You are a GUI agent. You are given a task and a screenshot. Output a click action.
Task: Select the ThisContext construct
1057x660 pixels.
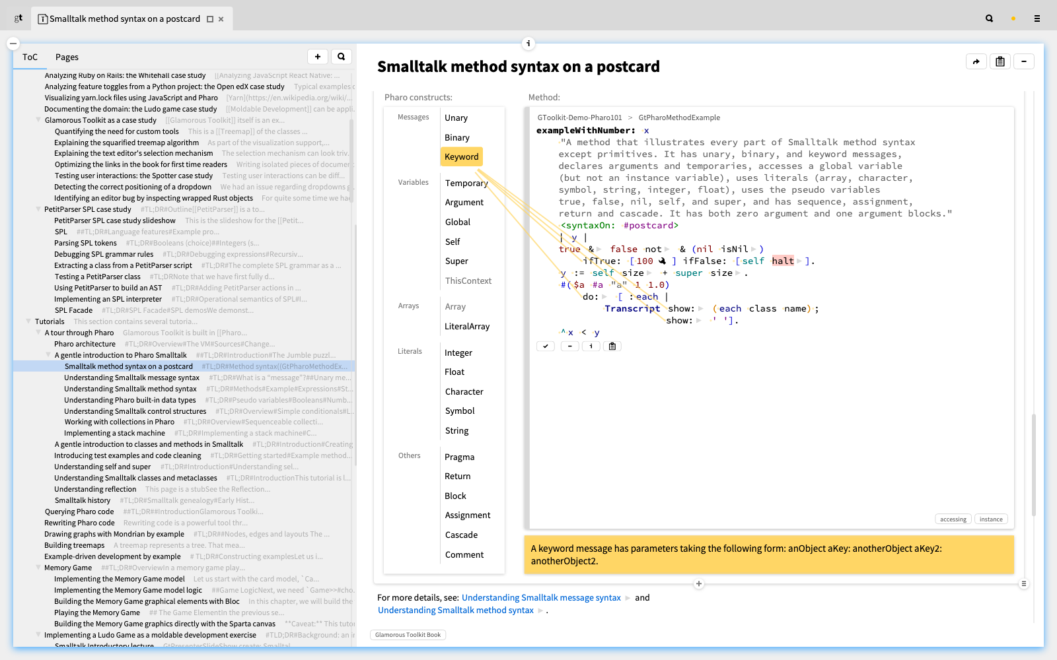coord(468,281)
